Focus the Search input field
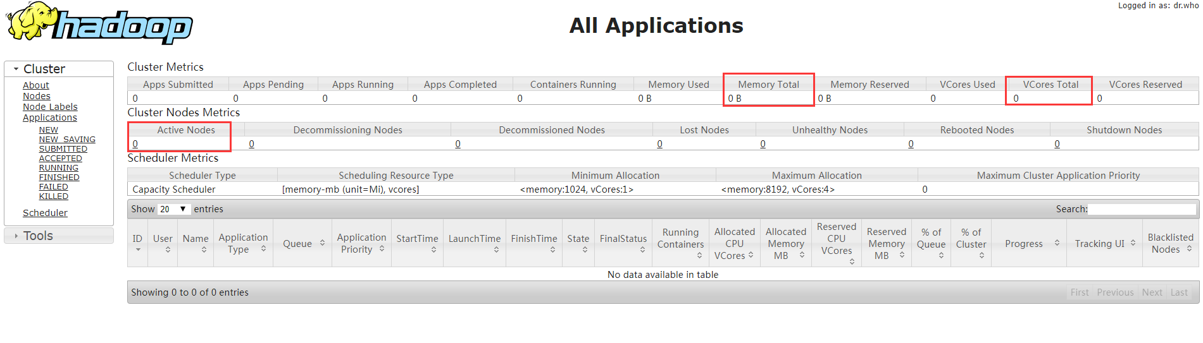The image size is (1203, 343). [x=1142, y=209]
